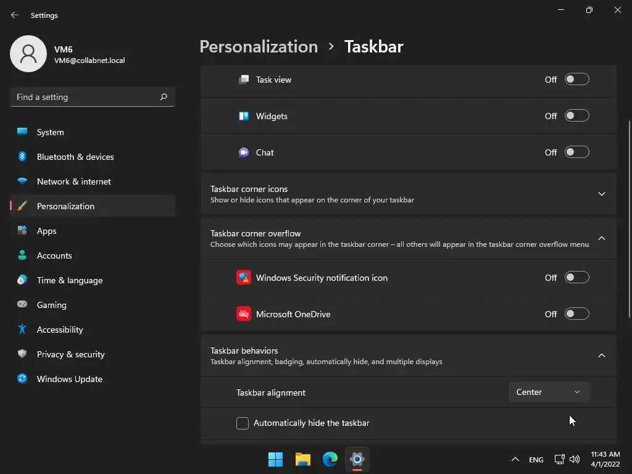Viewport: 632px width, 474px height.
Task: Open File Explorer from the taskbar
Action: [x=302, y=459]
